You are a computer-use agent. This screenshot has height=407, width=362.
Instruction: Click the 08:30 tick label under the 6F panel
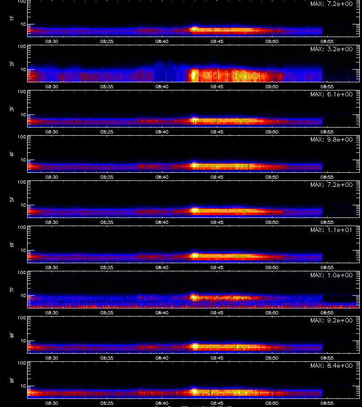click(52, 267)
